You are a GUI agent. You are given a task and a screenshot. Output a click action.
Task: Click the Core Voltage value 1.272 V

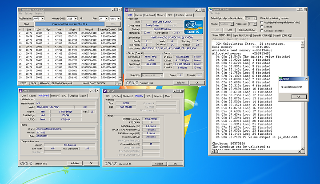click(176, 32)
